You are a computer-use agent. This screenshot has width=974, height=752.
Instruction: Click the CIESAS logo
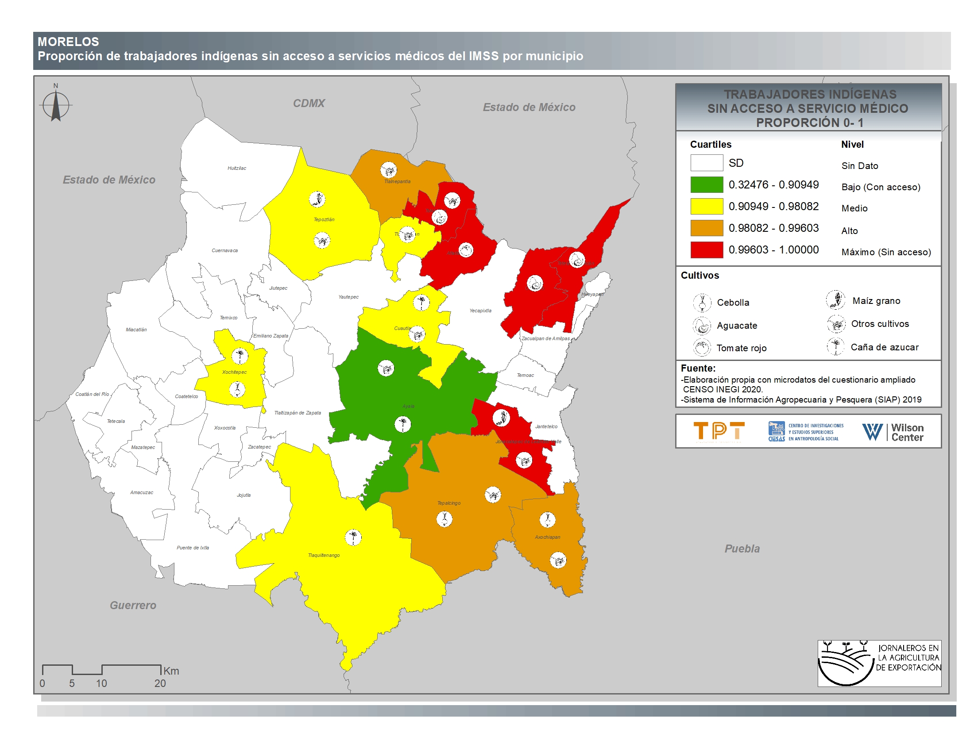coord(805,432)
